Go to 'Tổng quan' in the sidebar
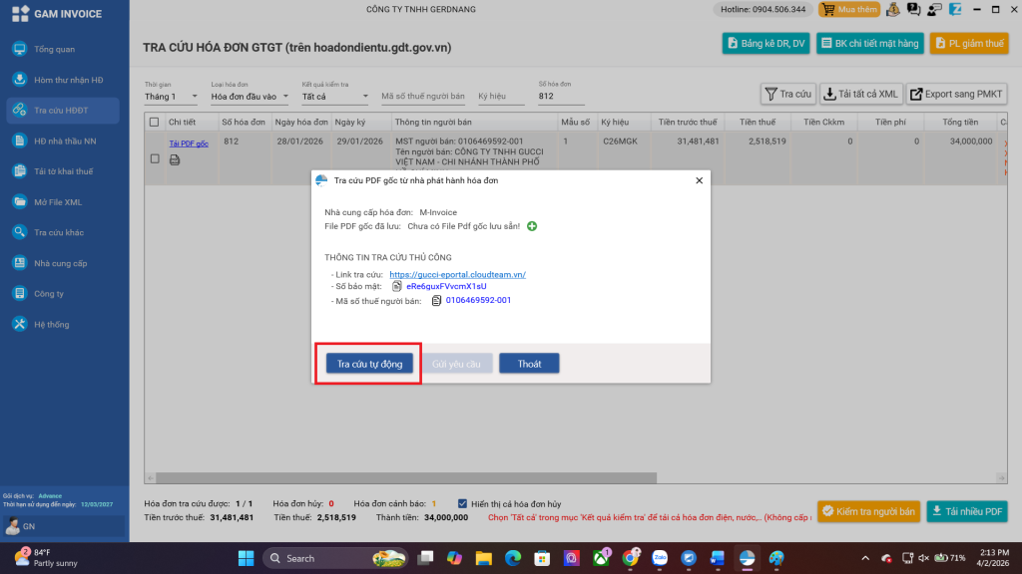 55,49
